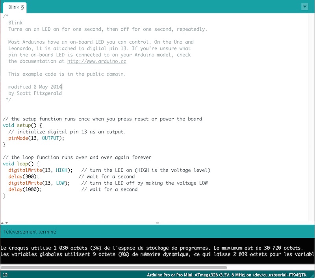The width and height of the screenshot is (315, 278).
Task: Click the 'Téléversement terminé' status message
Action: point(29,232)
